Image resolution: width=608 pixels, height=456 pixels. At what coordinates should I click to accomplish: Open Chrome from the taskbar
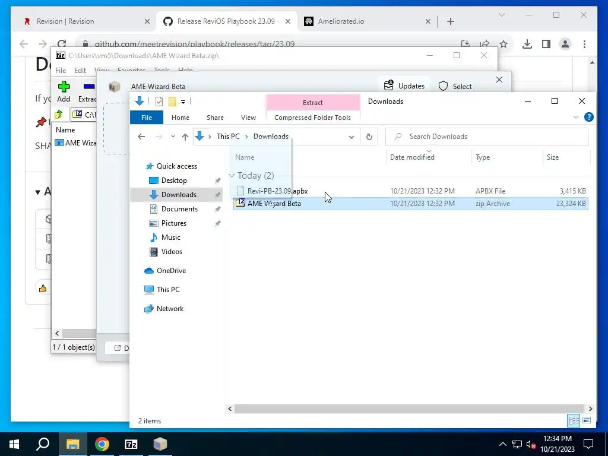tap(102, 444)
